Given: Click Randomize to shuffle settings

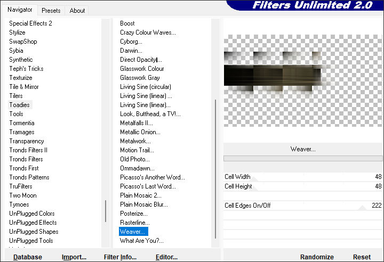Looking at the screenshot, I should coord(317,257).
